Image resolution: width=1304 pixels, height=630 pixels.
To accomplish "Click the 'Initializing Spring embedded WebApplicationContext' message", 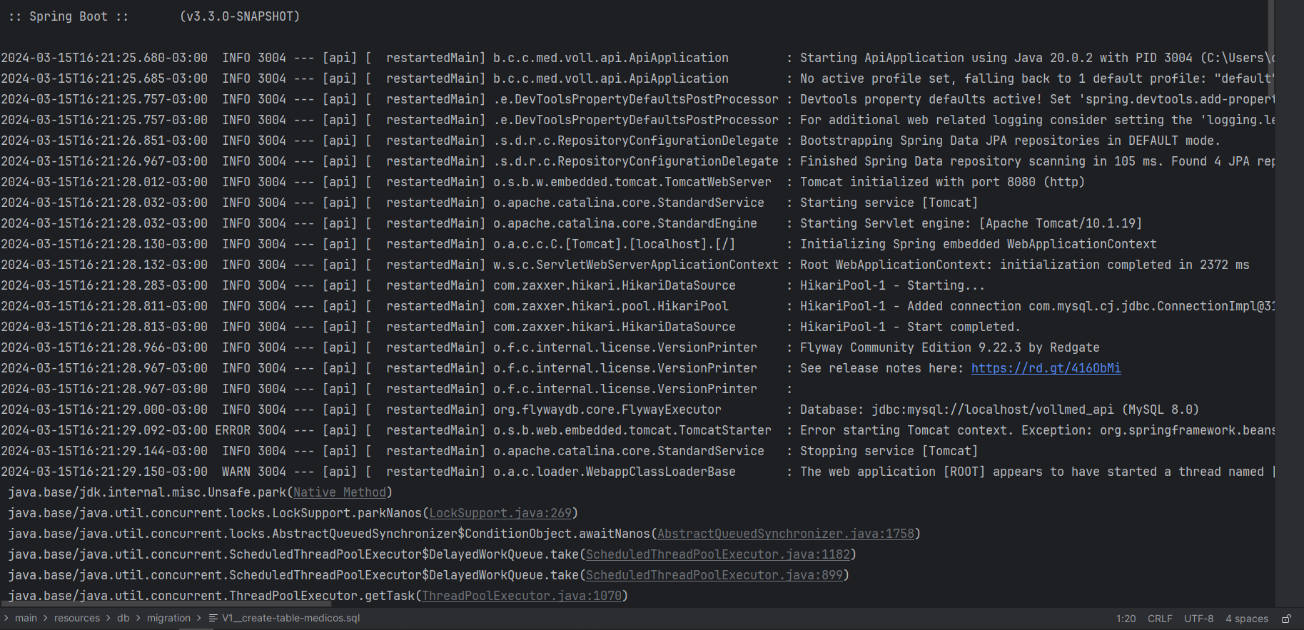I will (978, 244).
